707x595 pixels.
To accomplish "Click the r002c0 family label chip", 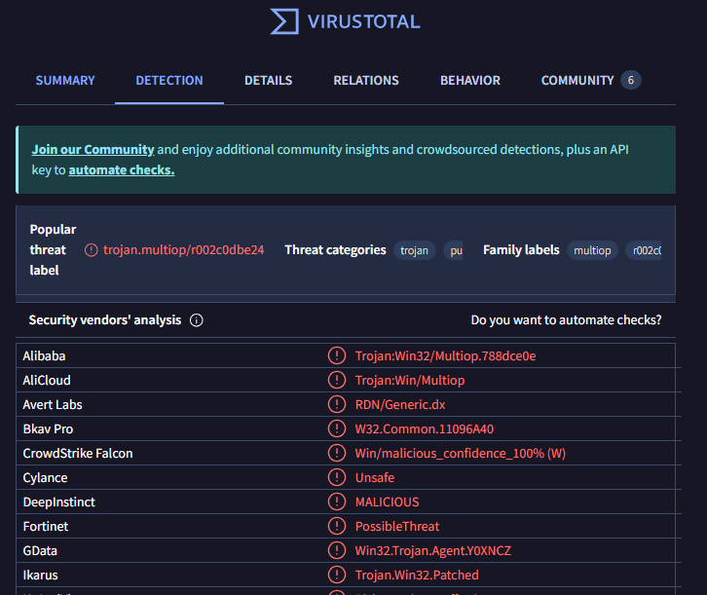I will [x=644, y=250].
